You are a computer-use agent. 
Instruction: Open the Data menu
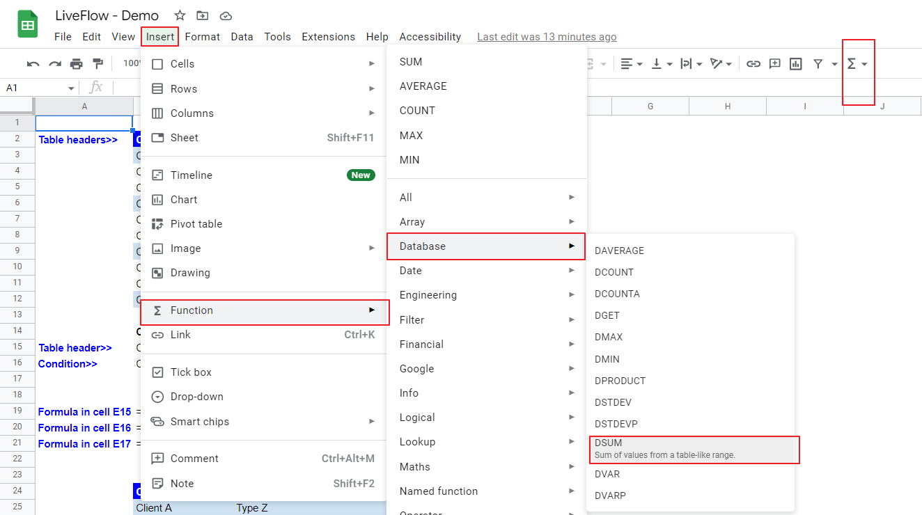(x=242, y=37)
